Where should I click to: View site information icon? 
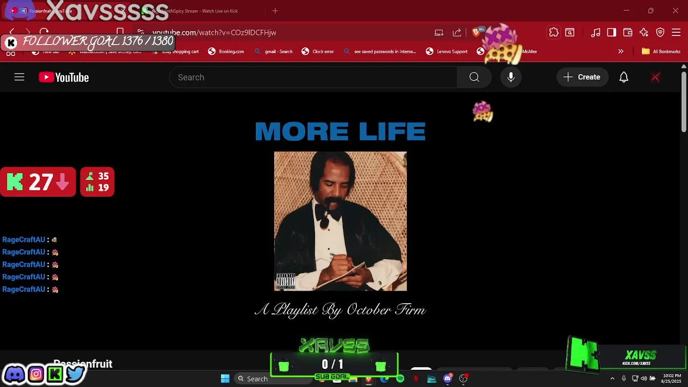(140, 32)
